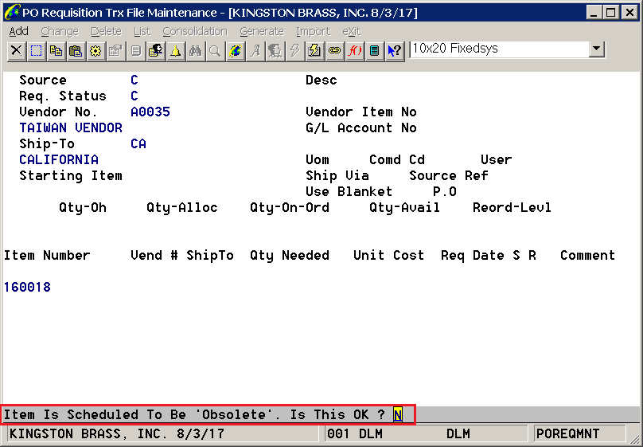Viewport: 643px width, 447px height.
Task: Click the chain link icon
Action: point(334,51)
